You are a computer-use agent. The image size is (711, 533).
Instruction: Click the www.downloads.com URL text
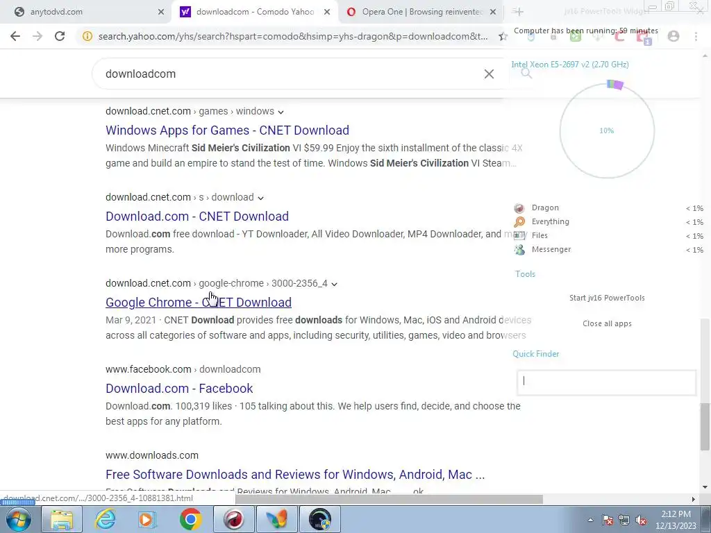click(152, 455)
